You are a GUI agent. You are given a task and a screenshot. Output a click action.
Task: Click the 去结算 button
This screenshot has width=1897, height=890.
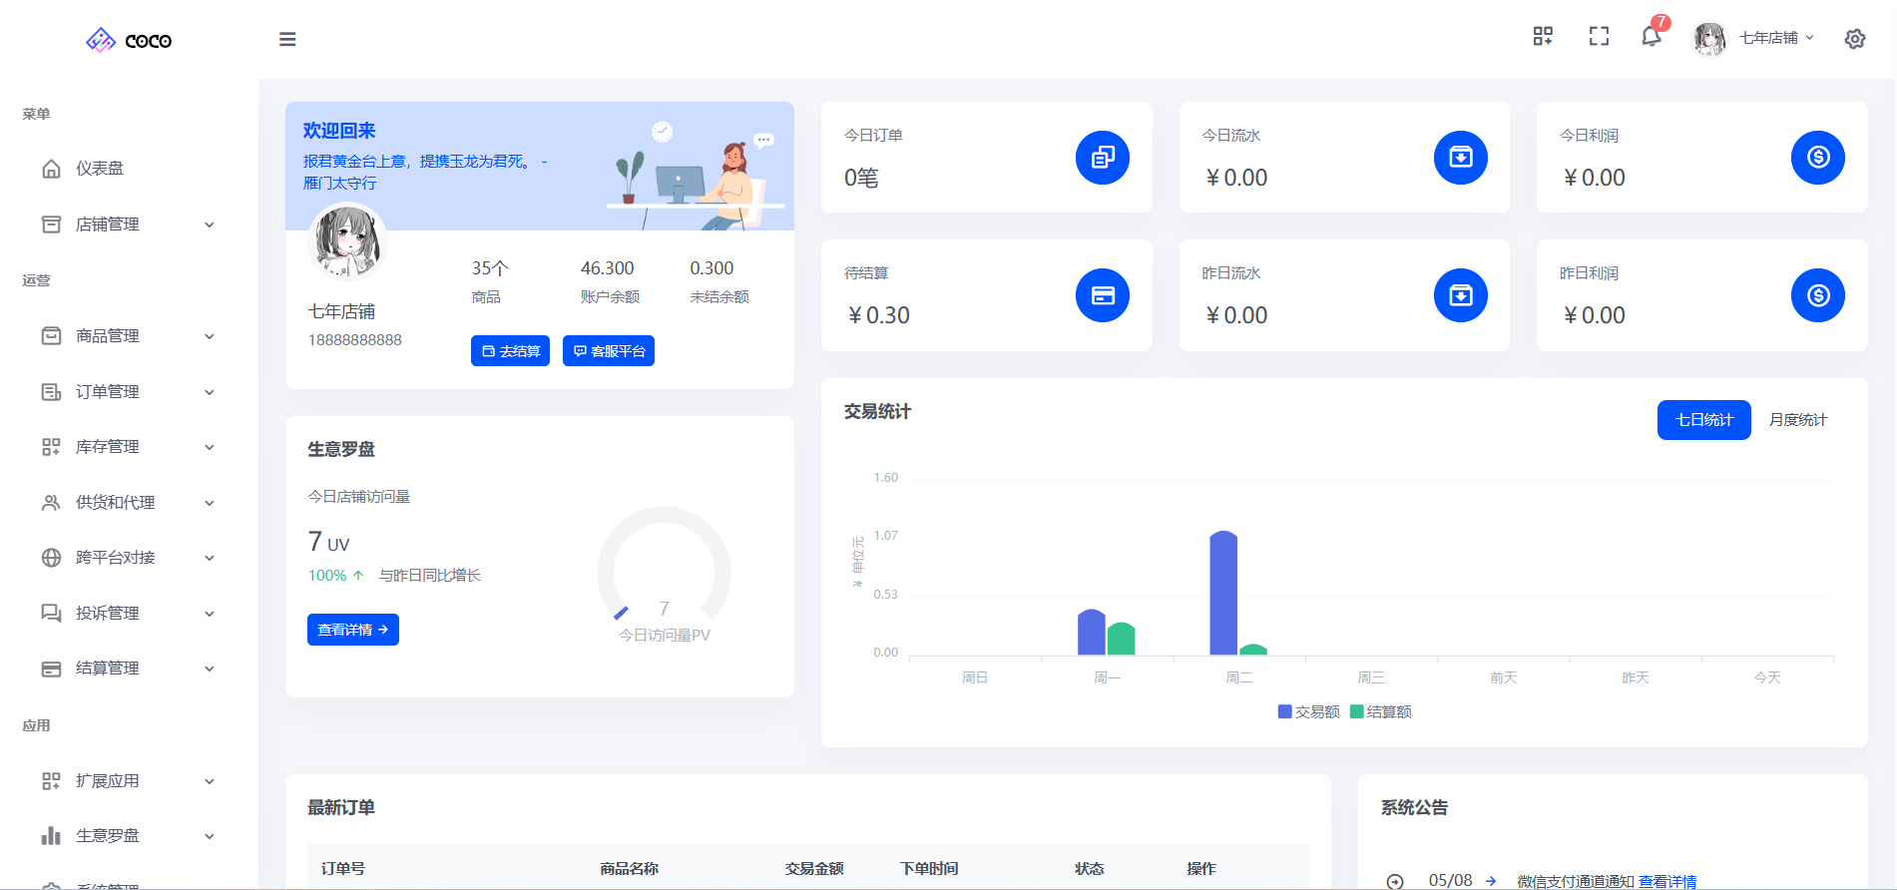coord(510,351)
